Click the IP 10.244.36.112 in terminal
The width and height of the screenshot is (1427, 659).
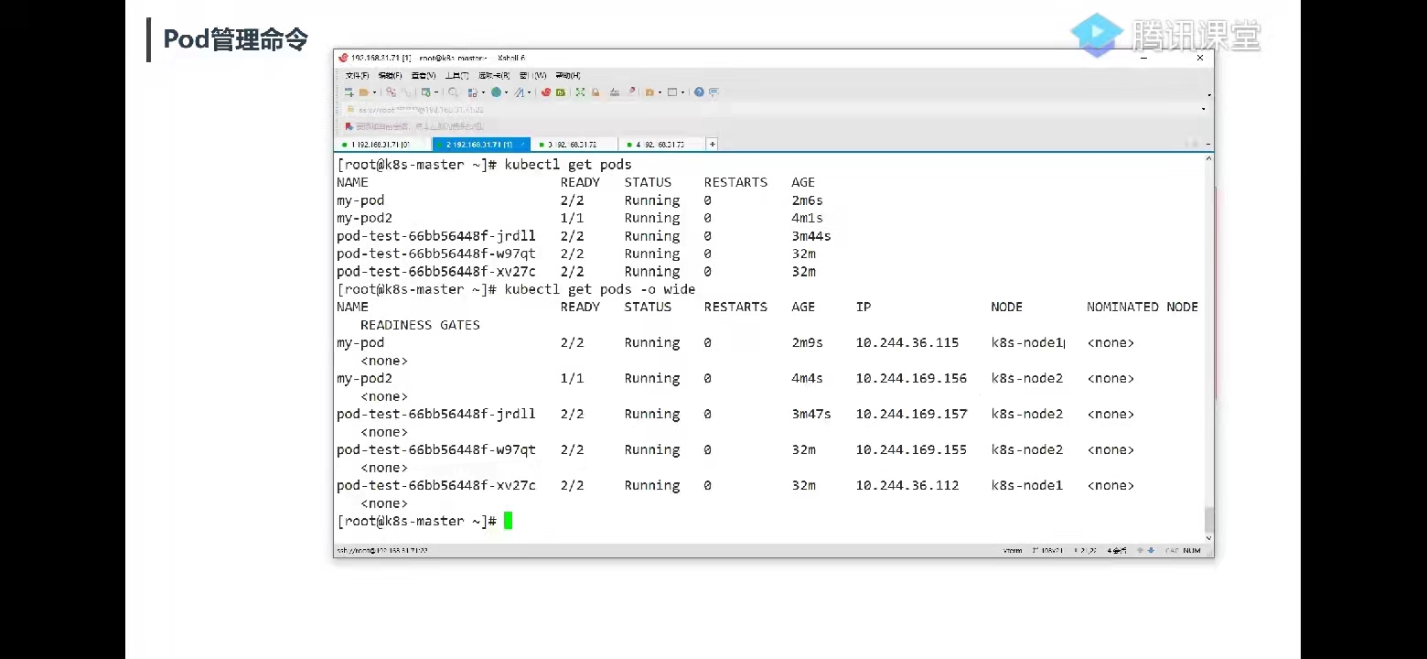[907, 486]
